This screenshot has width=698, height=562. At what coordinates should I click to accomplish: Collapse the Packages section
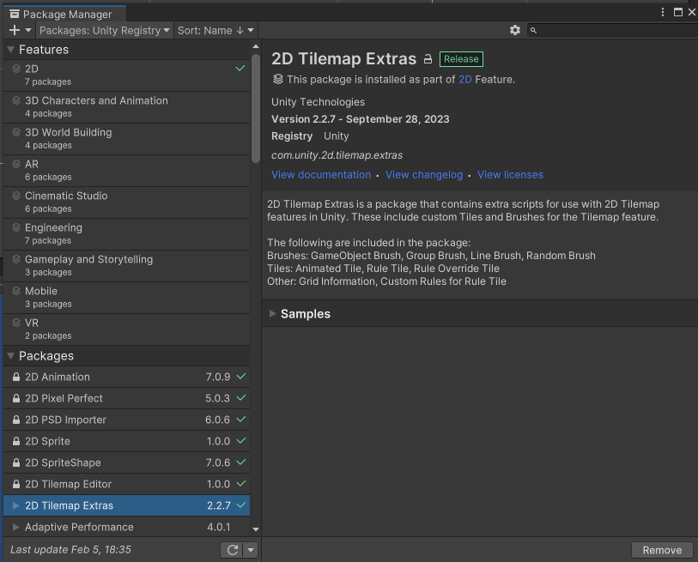[10, 356]
